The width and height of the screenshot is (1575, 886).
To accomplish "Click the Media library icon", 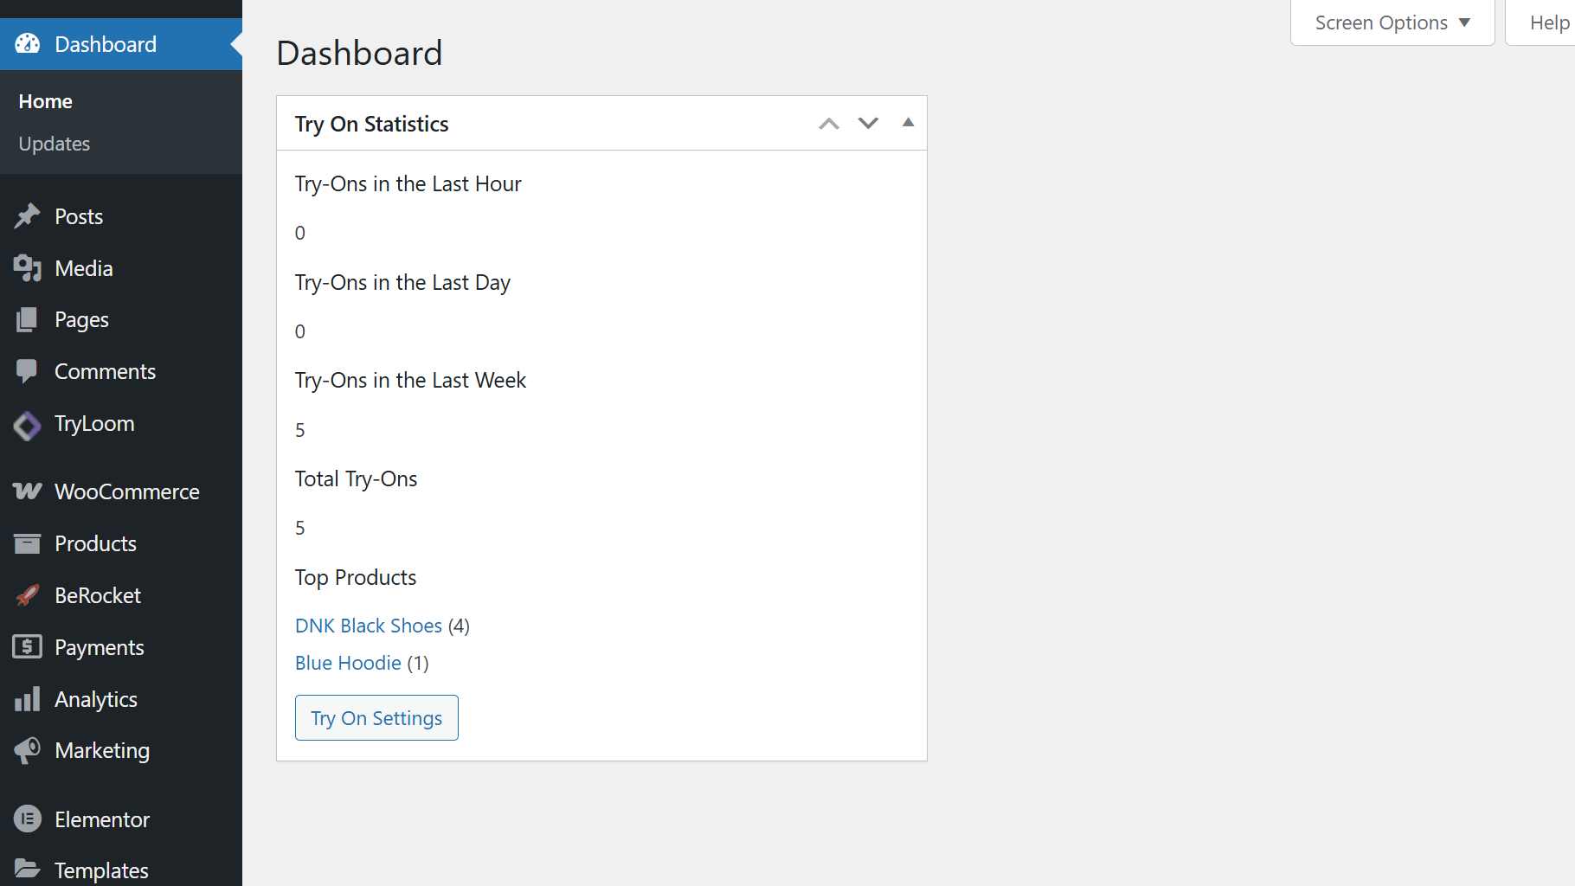I will (x=27, y=268).
